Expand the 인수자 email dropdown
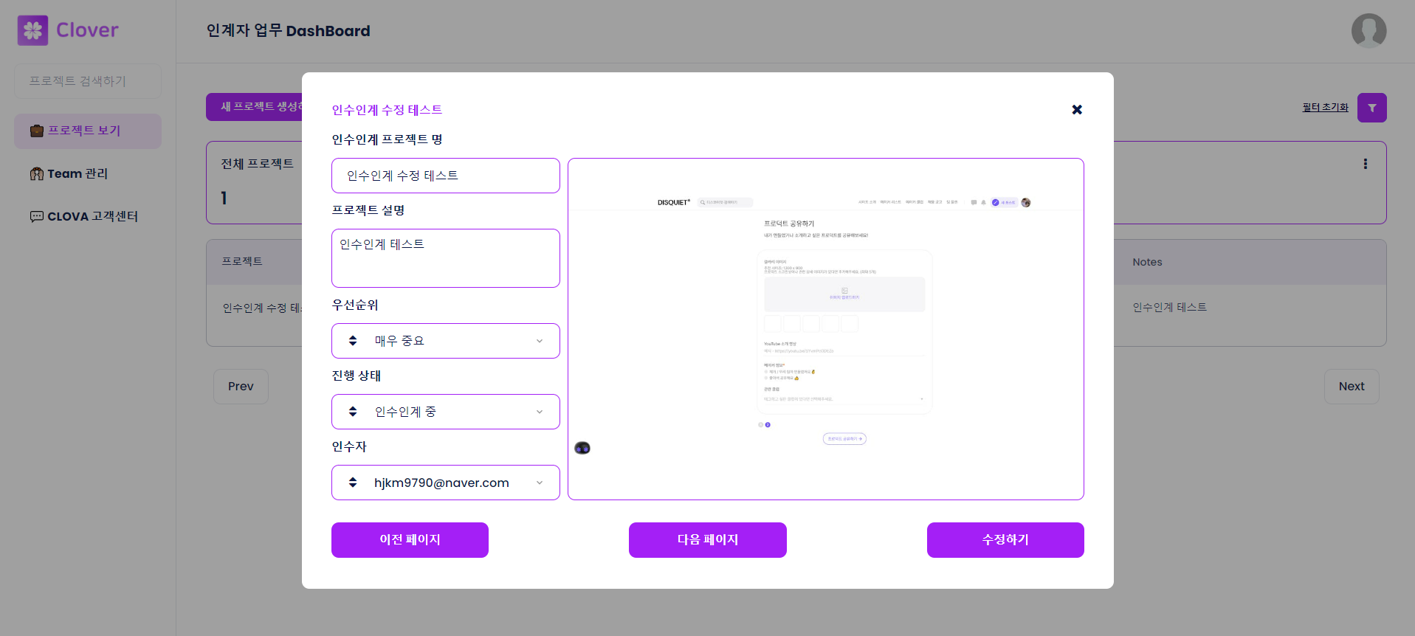Image resolution: width=1415 pixels, height=636 pixels. pyautogui.click(x=446, y=483)
